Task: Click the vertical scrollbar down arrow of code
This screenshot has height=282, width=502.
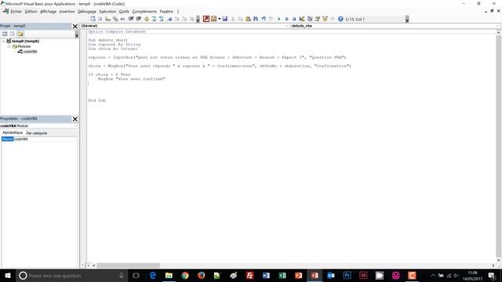Action: tap(499, 260)
